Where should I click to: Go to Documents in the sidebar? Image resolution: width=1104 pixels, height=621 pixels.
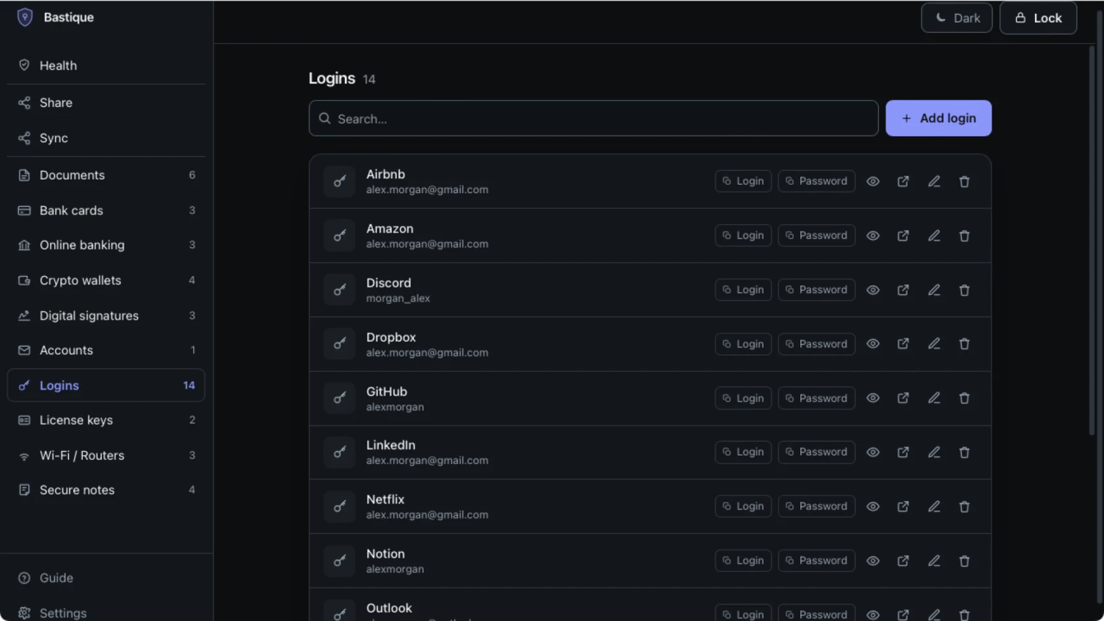click(106, 175)
